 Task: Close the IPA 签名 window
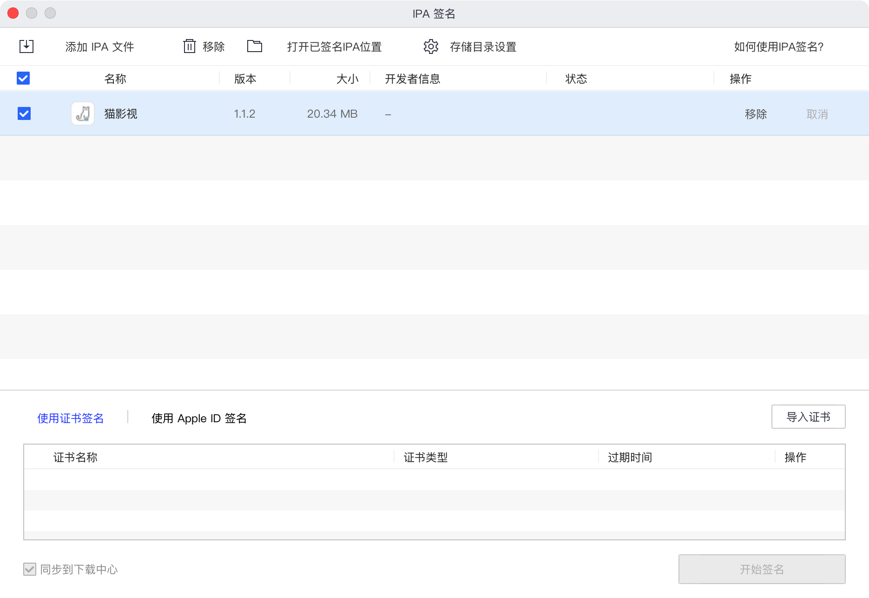(13, 13)
